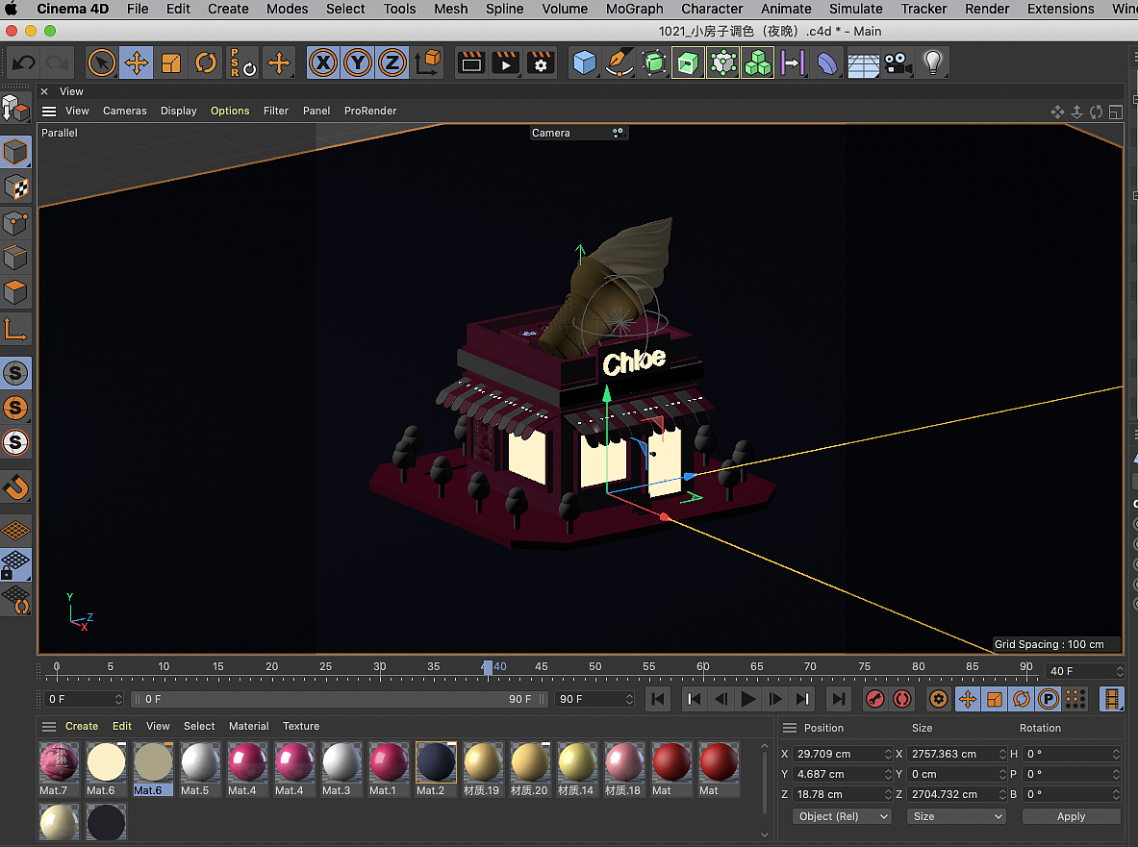The width and height of the screenshot is (1138, 847).
Task: Open the Material Manager Texture menu
Action: 301,726
